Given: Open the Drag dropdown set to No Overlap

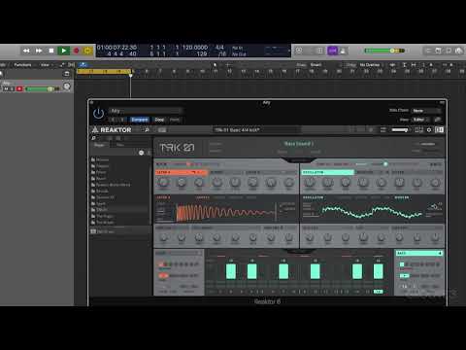Looking at the screenshot, I should click(x=370, y=65).
